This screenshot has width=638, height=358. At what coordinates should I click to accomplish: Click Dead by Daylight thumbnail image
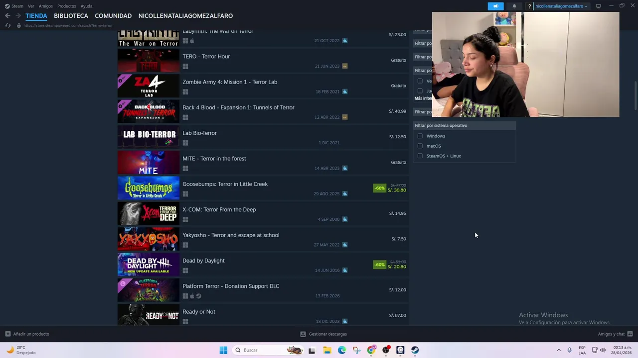click(x=149, y=265)
